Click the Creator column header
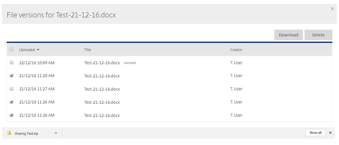The image size is (339, 145). [236, 50]
